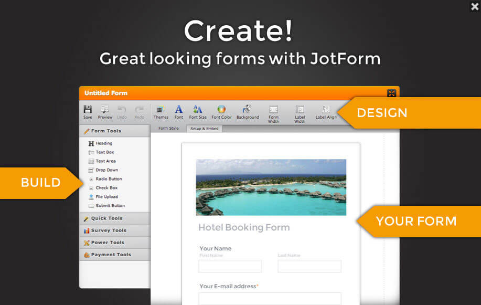Screen dimensions: 481x305
Task: Click the Undo arrow icon
Action: click(122, 112)
